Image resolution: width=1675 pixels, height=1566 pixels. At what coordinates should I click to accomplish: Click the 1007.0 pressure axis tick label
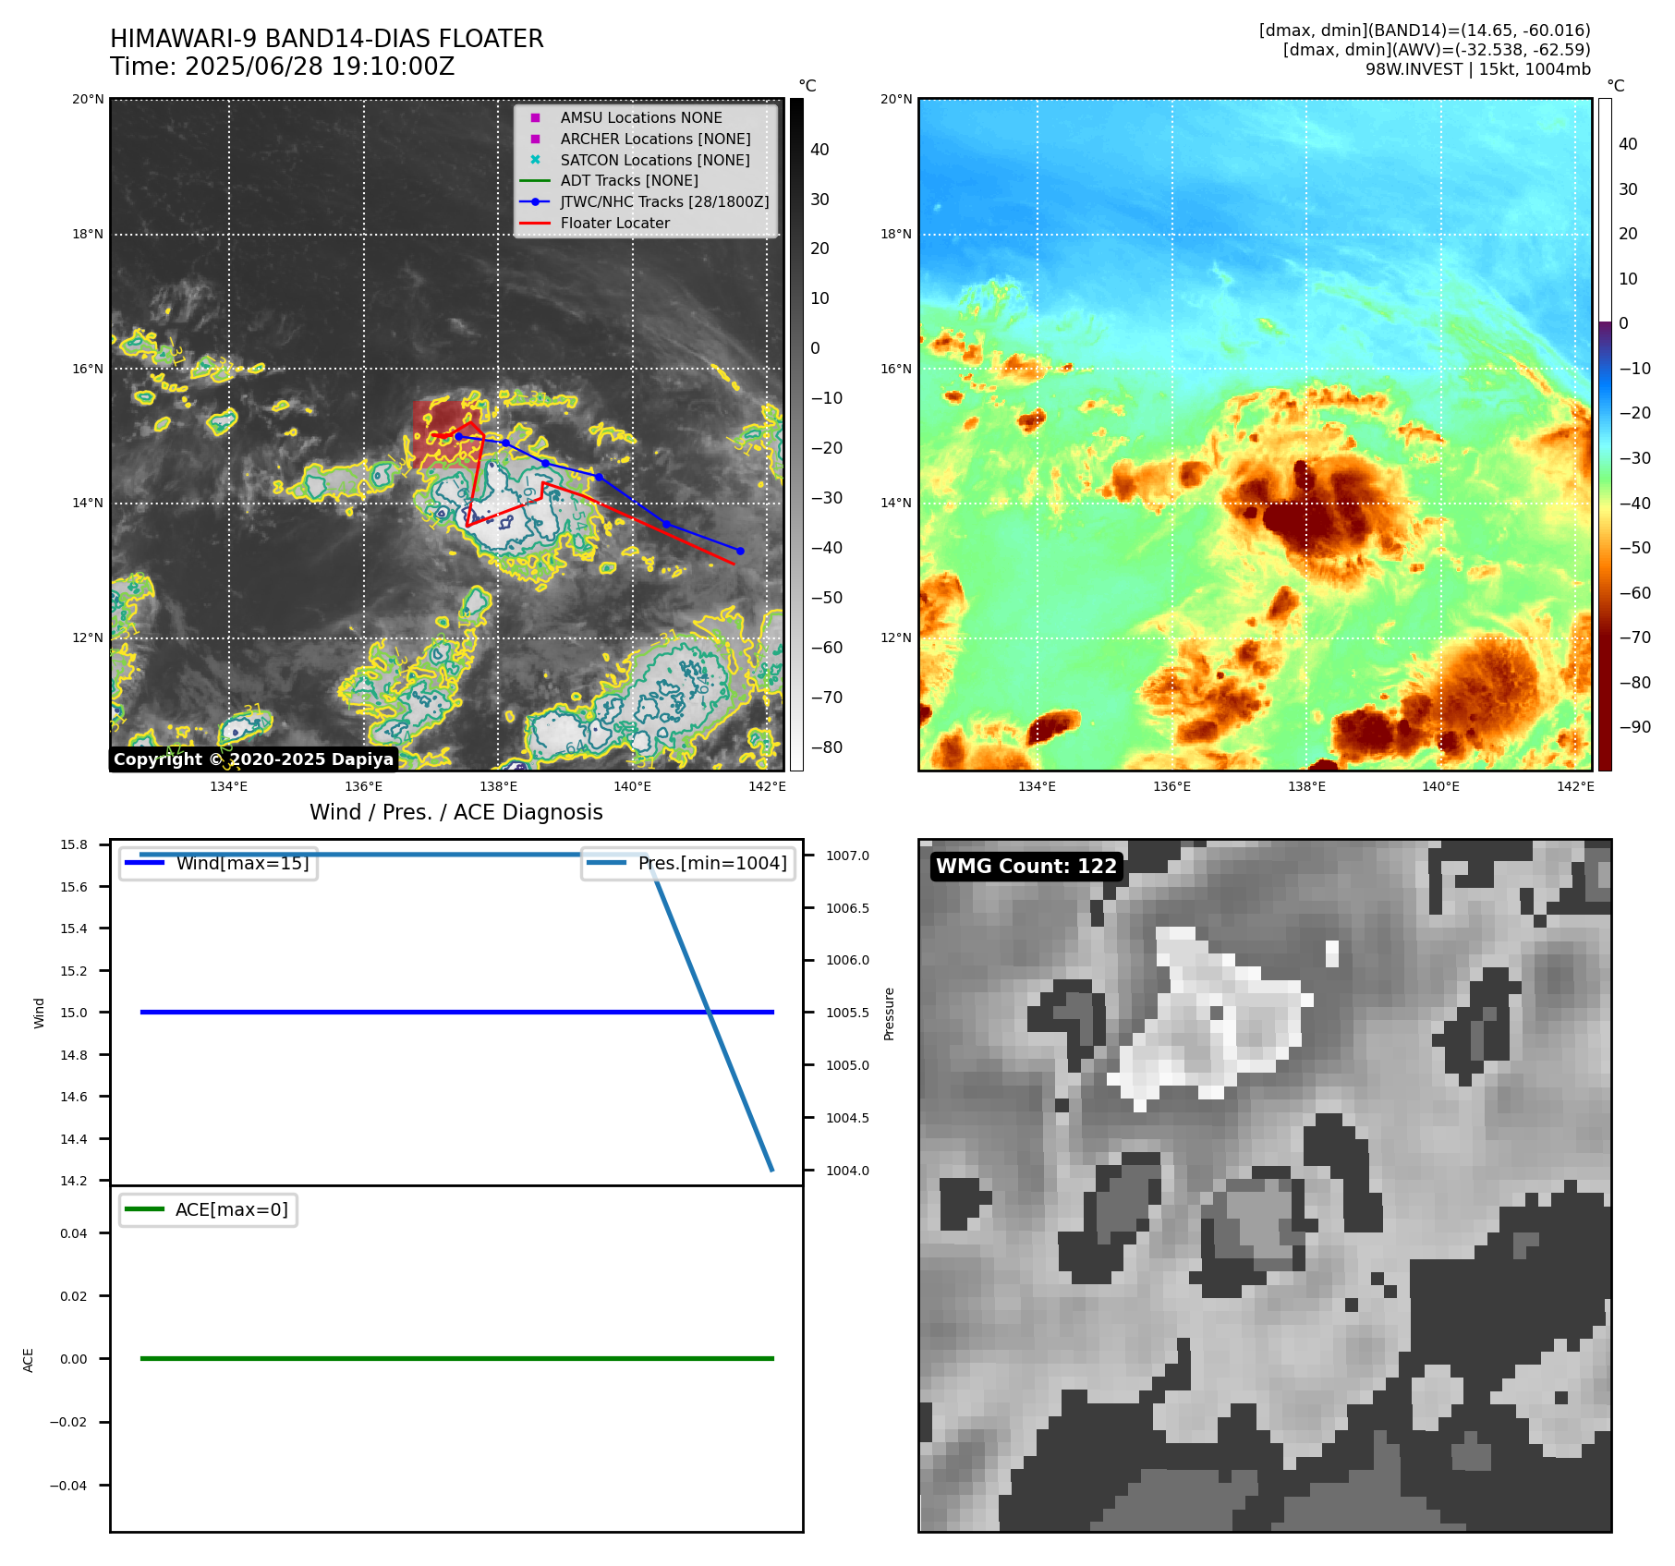[x=847, y=856]
